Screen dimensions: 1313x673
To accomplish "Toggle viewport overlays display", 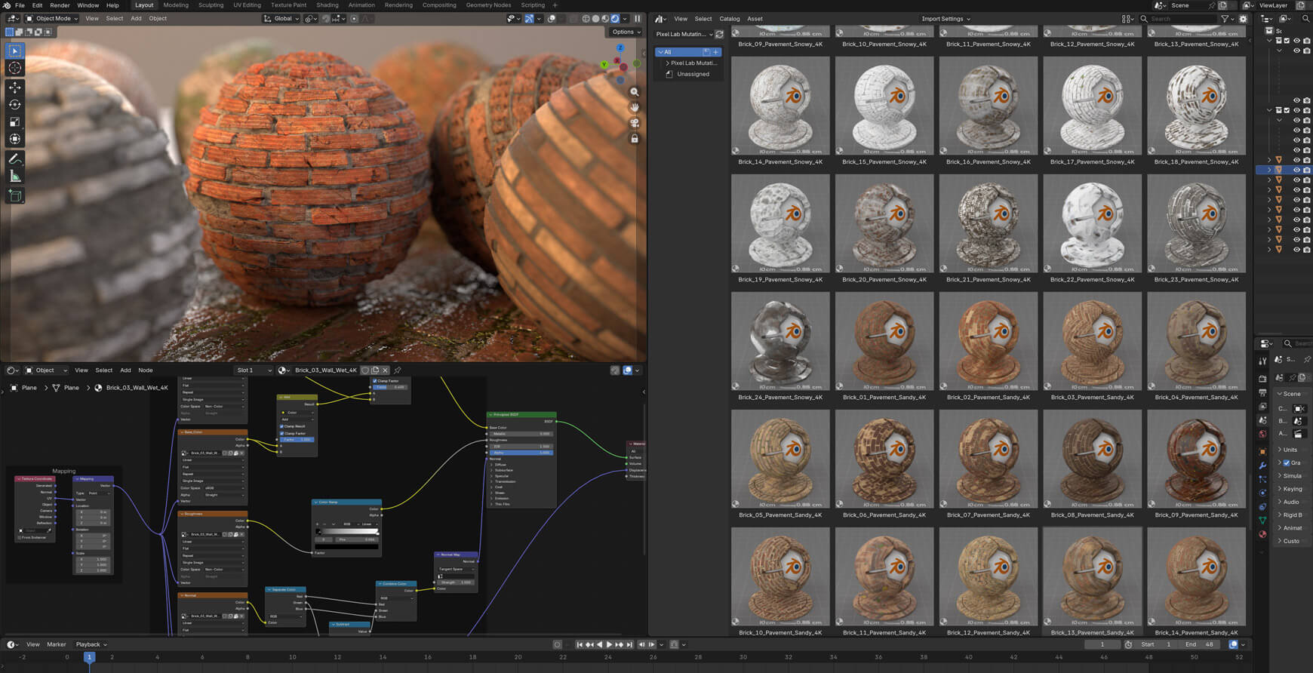I will point(552,19).
